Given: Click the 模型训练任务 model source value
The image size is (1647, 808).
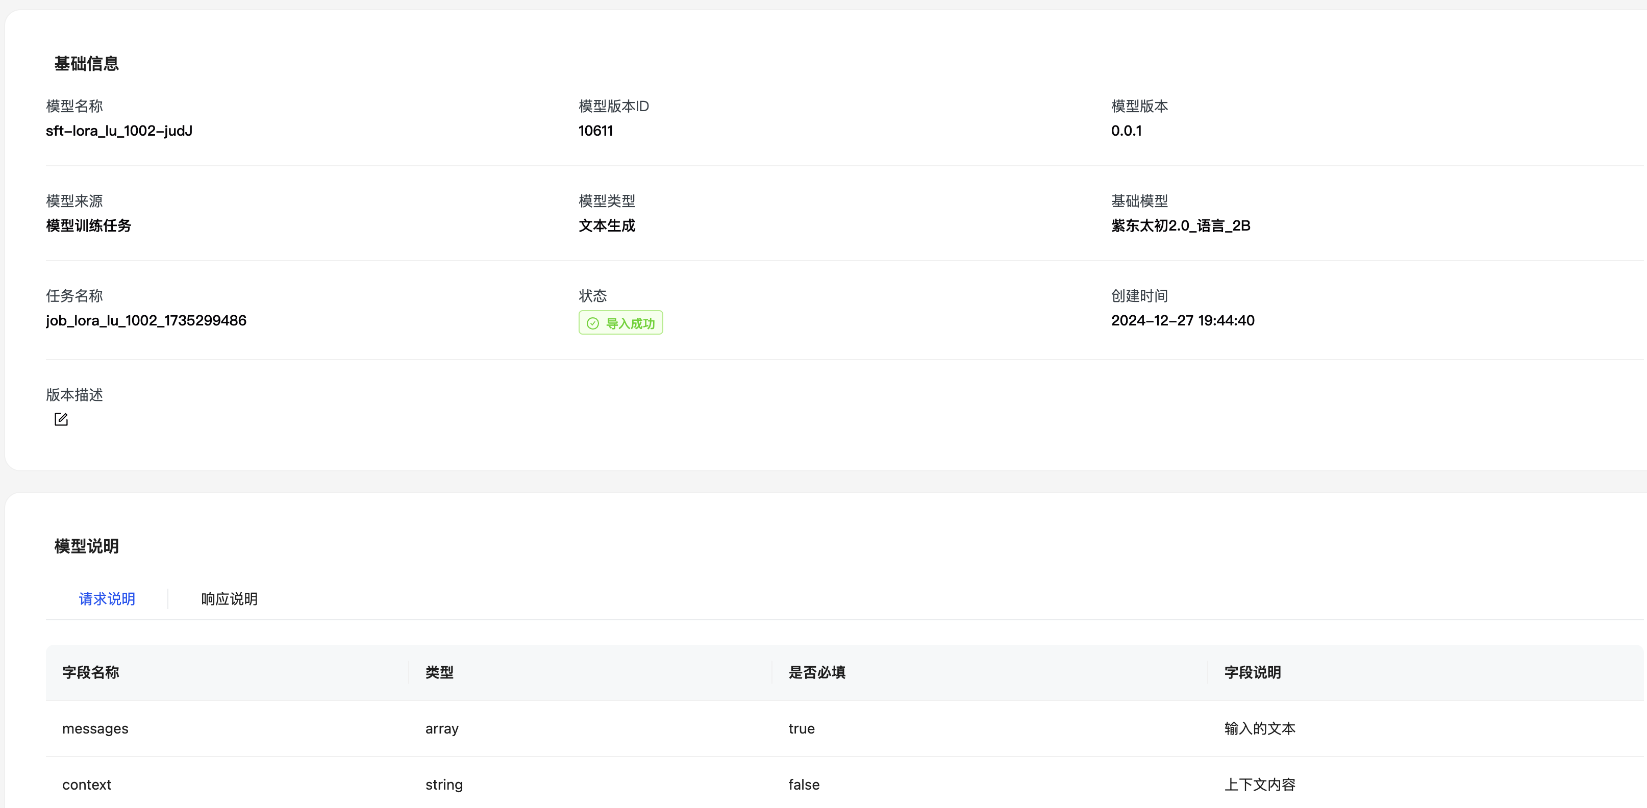Looking at the screenshot, I should pos(88,225).
